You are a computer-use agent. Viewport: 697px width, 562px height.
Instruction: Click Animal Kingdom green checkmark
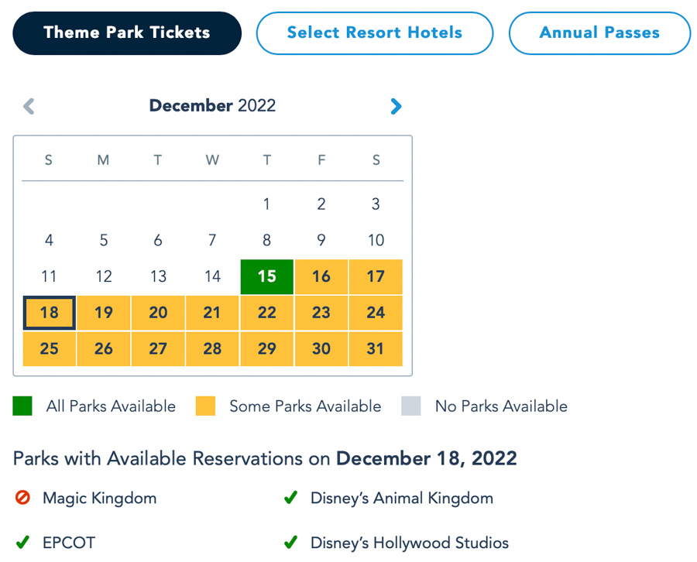(x=290, y=498)
